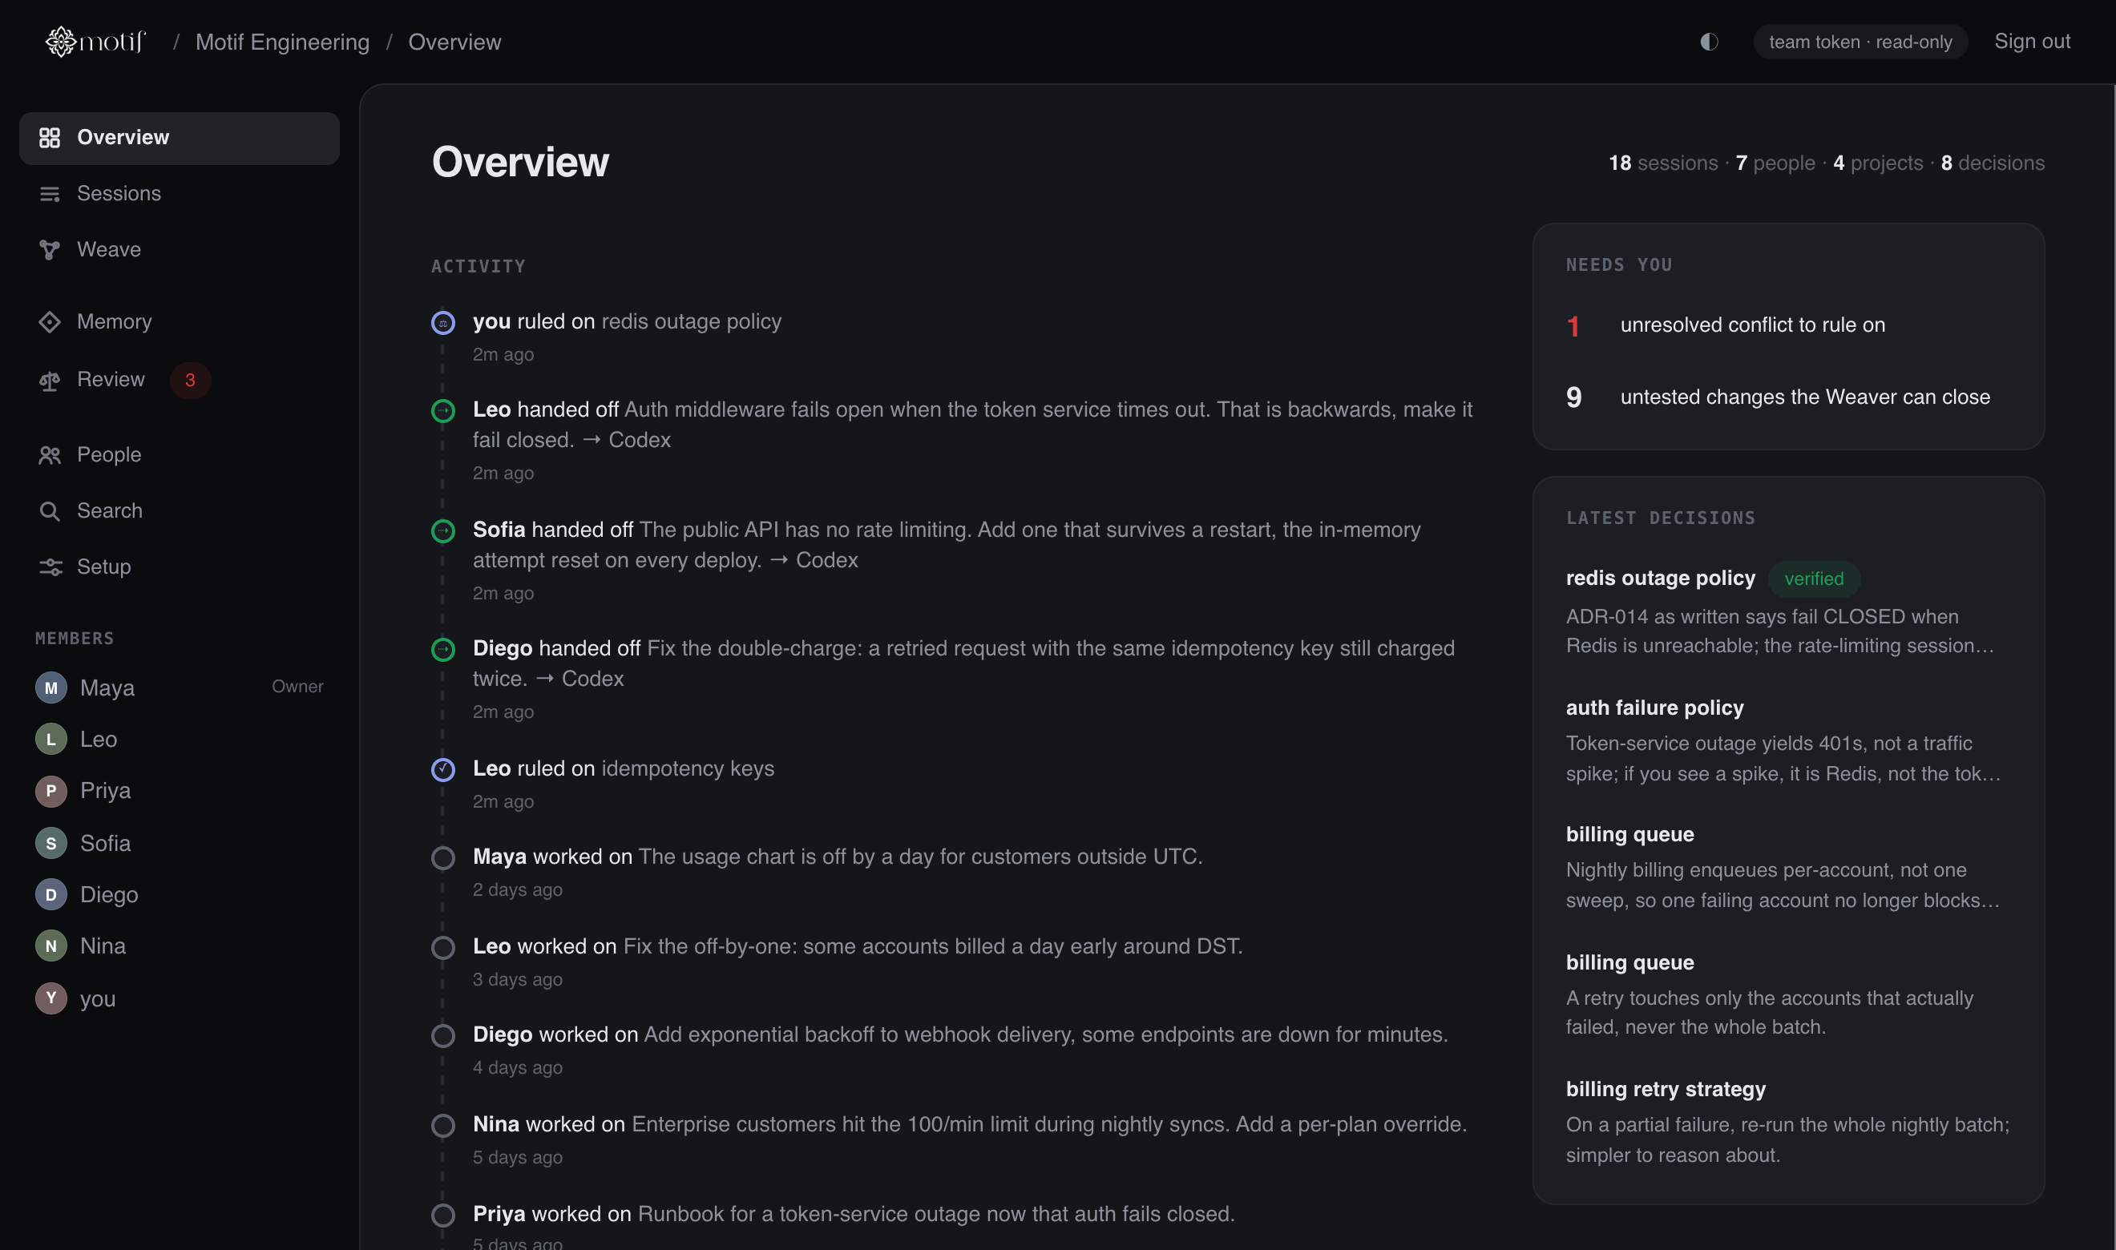Click Leo's avatar in Members
The width and height of the screenshot is (2116, 1250).
tap(51, 740)
